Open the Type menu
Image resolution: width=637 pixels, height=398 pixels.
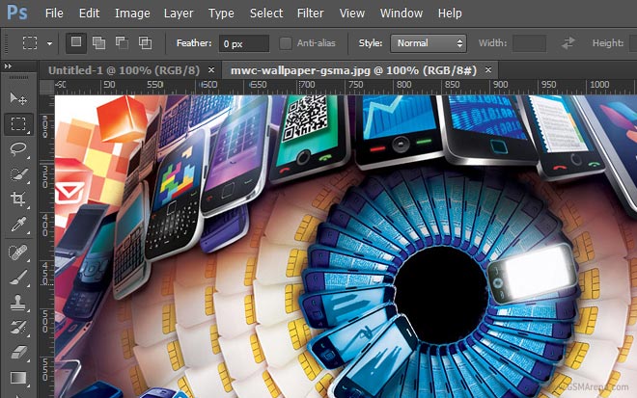pyautogui.click(x=221, y=13)
